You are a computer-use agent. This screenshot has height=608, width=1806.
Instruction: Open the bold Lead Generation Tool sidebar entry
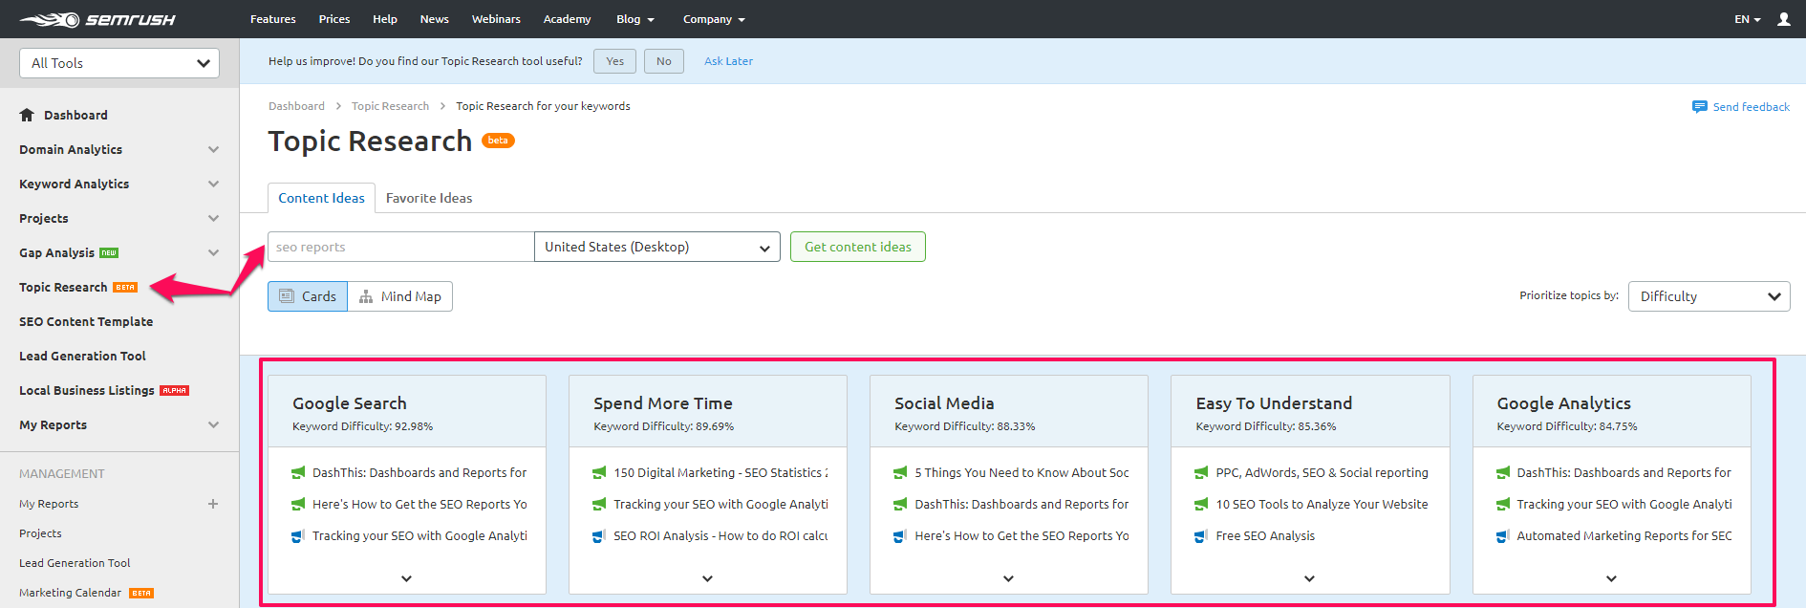tap(82, 356)
